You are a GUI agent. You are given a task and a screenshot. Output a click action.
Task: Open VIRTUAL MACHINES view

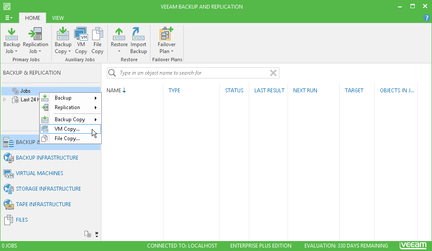(x=39, y=173)
